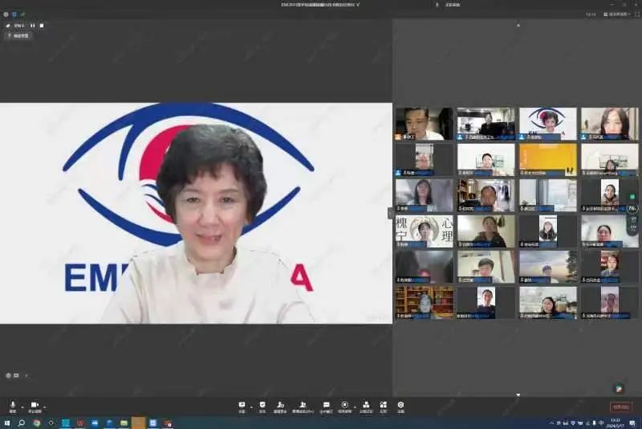The width and height of the screenshot is (642, 429).
Task: Enter full screen mode icon top right
Action: [637, 14]
